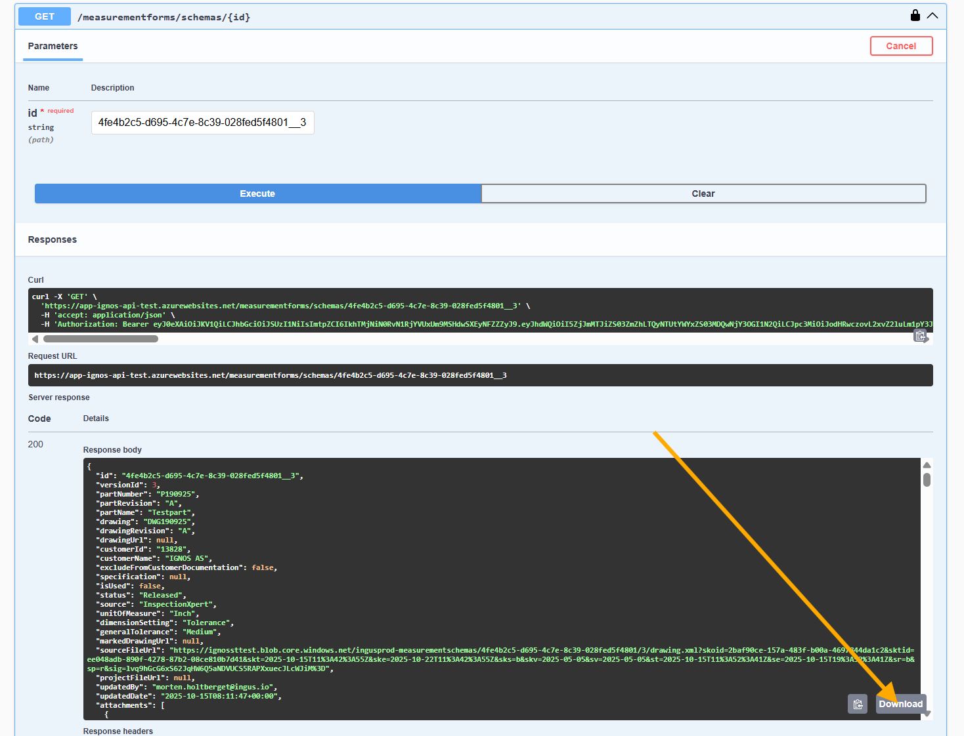
Task: Click the response body vertical scrollbar
Action: coord(927,480)
